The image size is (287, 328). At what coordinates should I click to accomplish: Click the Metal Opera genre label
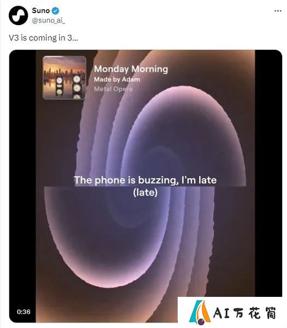113,89
